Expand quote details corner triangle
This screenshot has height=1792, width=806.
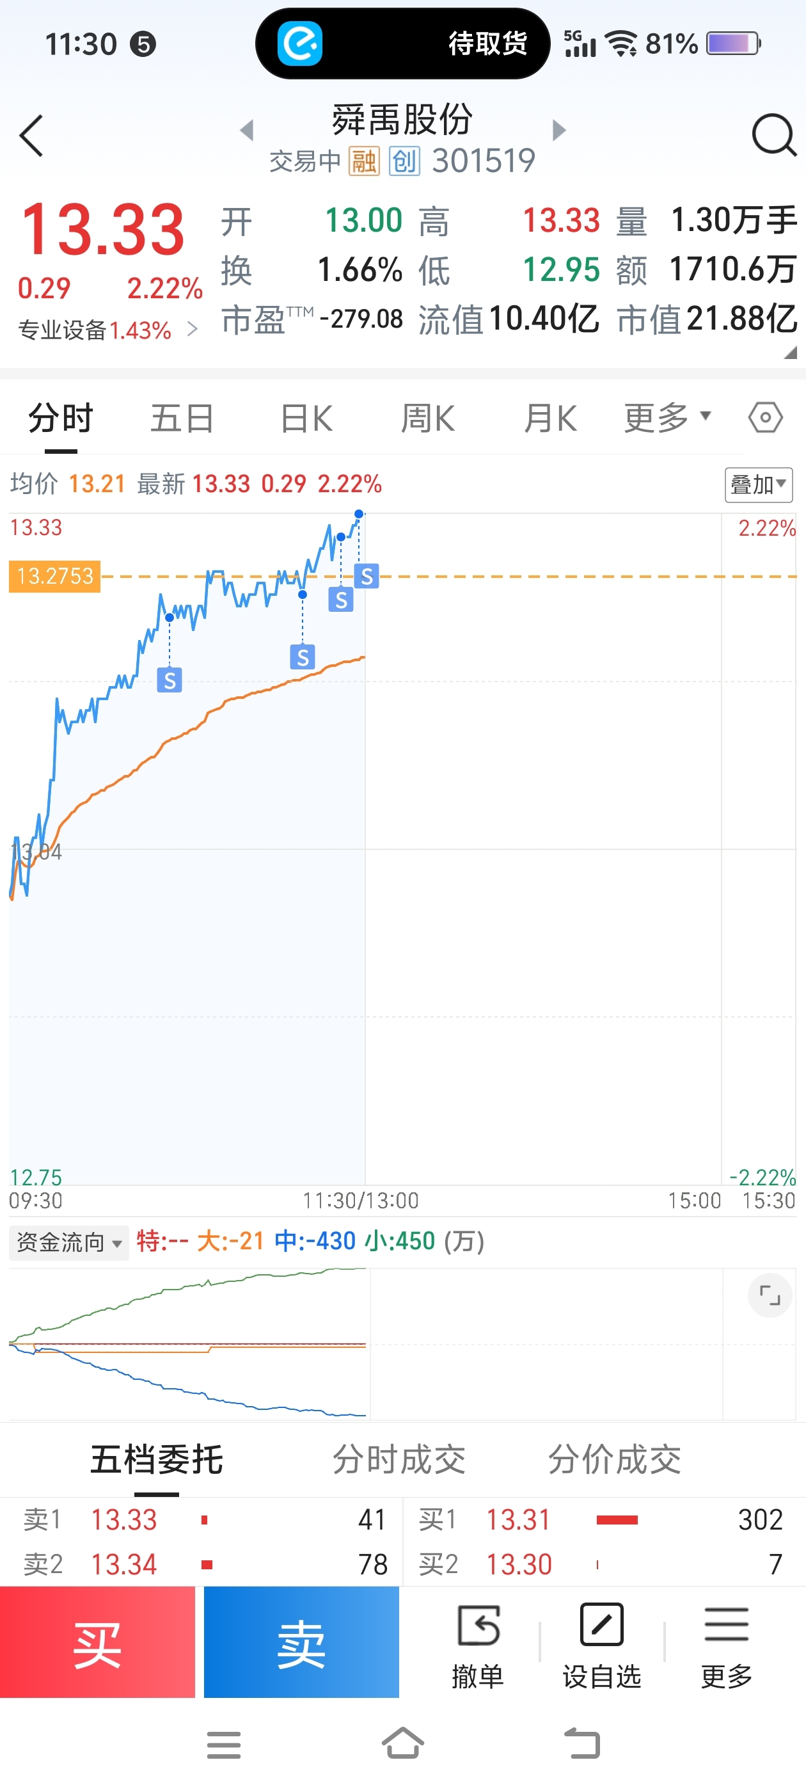[789, 353]
